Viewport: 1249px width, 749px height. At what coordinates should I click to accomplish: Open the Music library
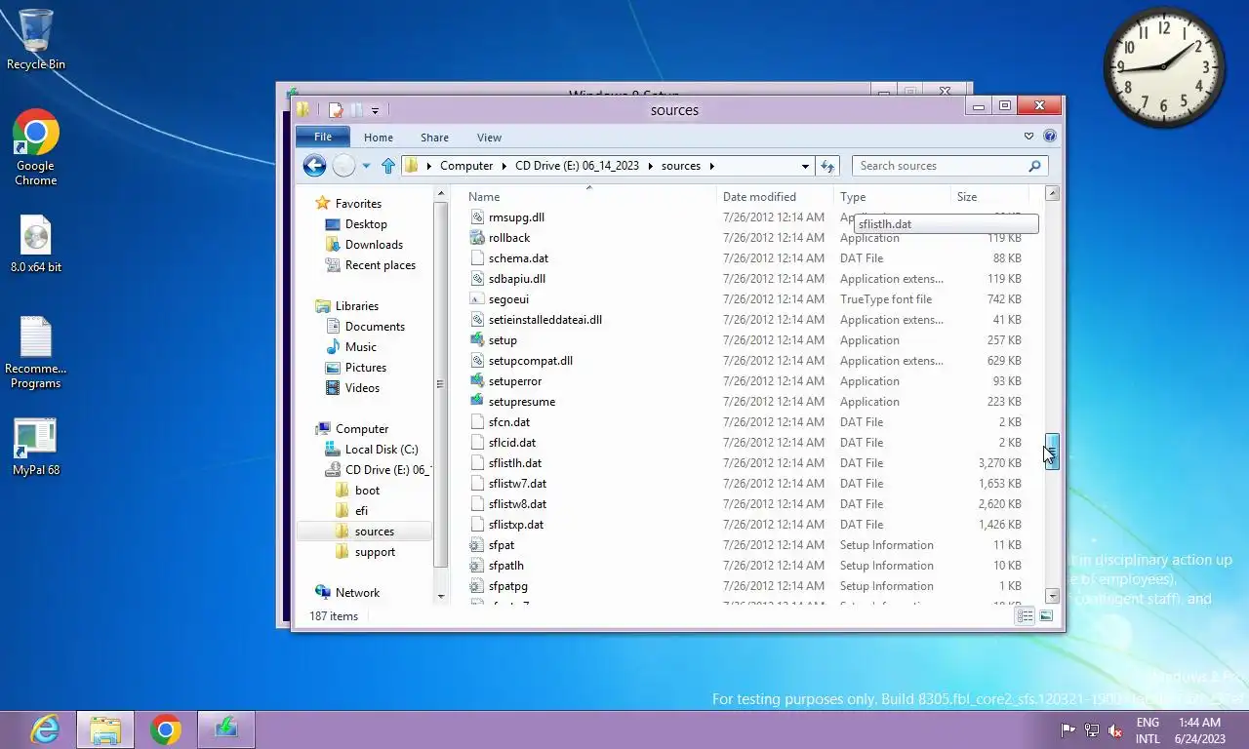pyautogui.click(x=360, y=347)
